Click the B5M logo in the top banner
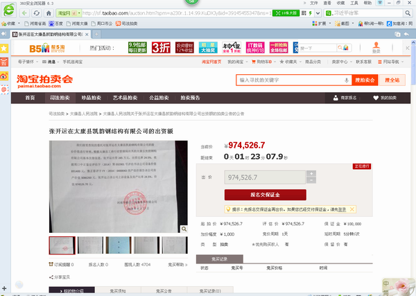This screenshot has width=416, height=296. [x=46, y=49]
